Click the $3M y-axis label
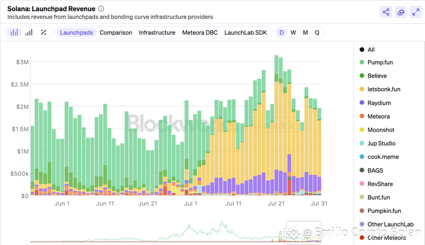Viewport: 425px width, 245px height. (x=22, y=62)
